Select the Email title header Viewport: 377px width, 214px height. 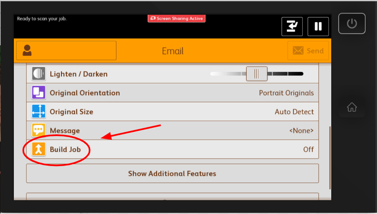(172, 51)
